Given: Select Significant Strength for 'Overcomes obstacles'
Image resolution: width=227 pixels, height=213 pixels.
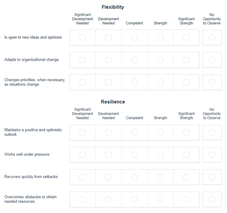Looking at the screenshot, I should click(x=186, y=199).
